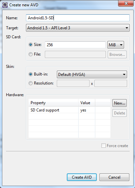The height and width of the screenshot is (188, 135).
Task: Open the MiB size unit dropdown
Action: [x=116, y=45]
